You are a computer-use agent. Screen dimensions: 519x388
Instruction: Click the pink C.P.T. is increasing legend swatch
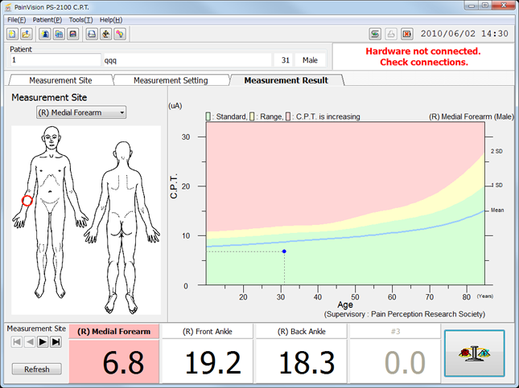288,116
